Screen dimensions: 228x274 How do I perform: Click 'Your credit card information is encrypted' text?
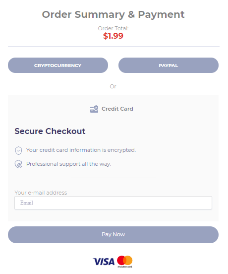point(81,150)
